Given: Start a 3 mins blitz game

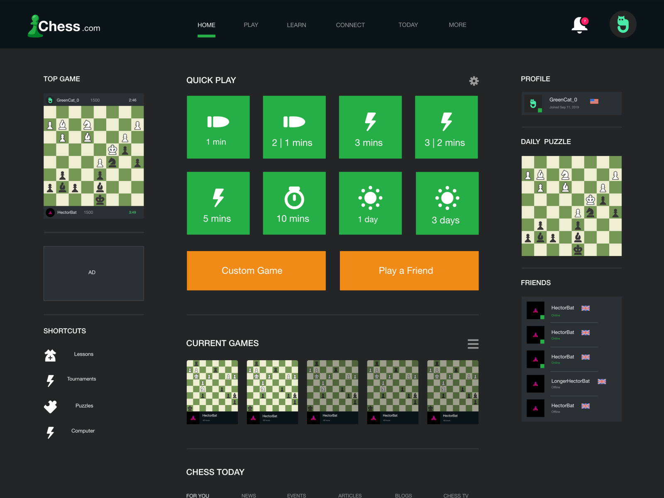Looking at the screenshot, I should pyautogui.click(x=370, y=127).
